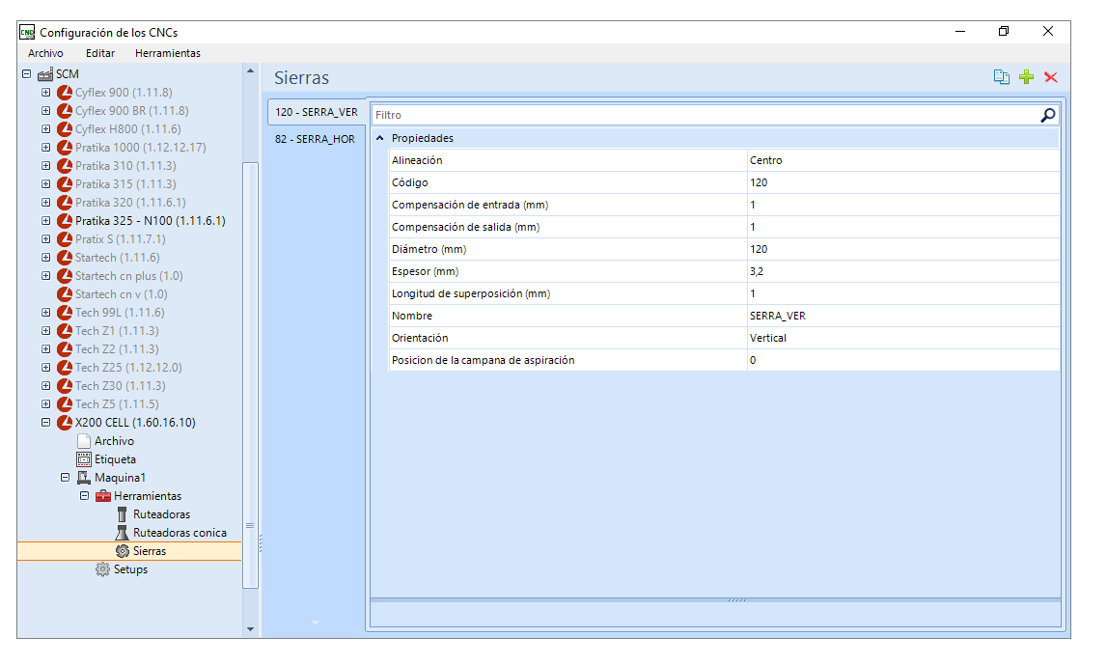The width and height of the screenshot is (1107, 665).
Task: Collapse the X200 CELL (1.60.16.10) node
Action: pyautogui.click(x=46, y=423)
